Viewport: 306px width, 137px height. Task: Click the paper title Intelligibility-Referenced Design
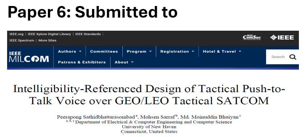[x=149, y=95]
